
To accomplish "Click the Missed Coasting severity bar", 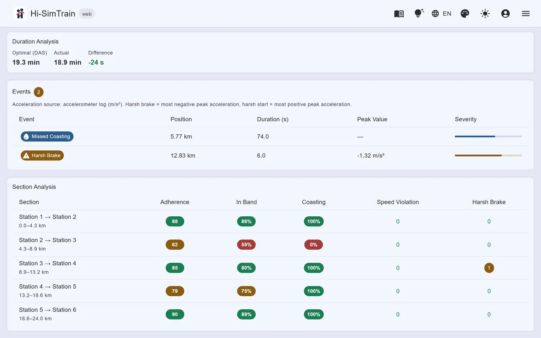I will (488, 136).
